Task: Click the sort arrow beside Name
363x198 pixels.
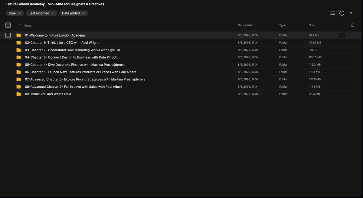Action: click(x=19, y=25)
